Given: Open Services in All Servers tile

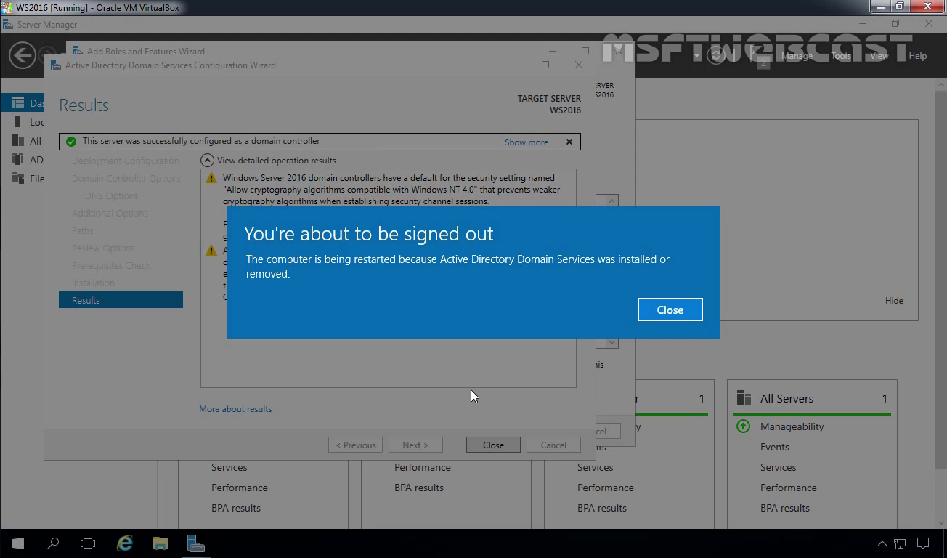Looking at the screenshot, I should point(778,467).
